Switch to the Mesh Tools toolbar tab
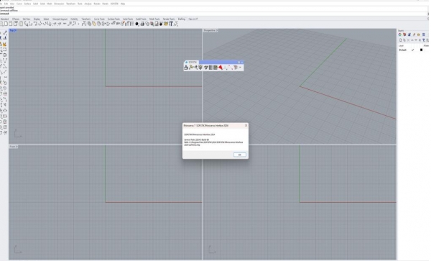The height and width of the screenshot is (261, 431). click(x=154, y=19)
